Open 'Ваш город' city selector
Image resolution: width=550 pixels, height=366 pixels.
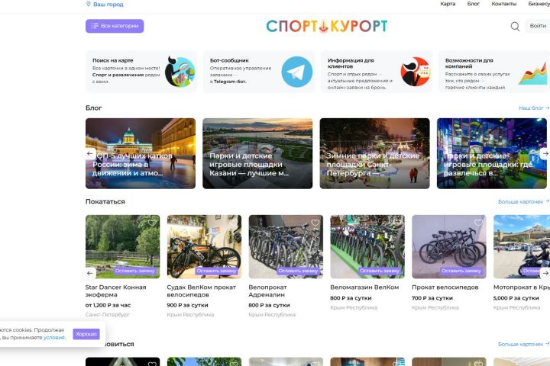point(105,5)
